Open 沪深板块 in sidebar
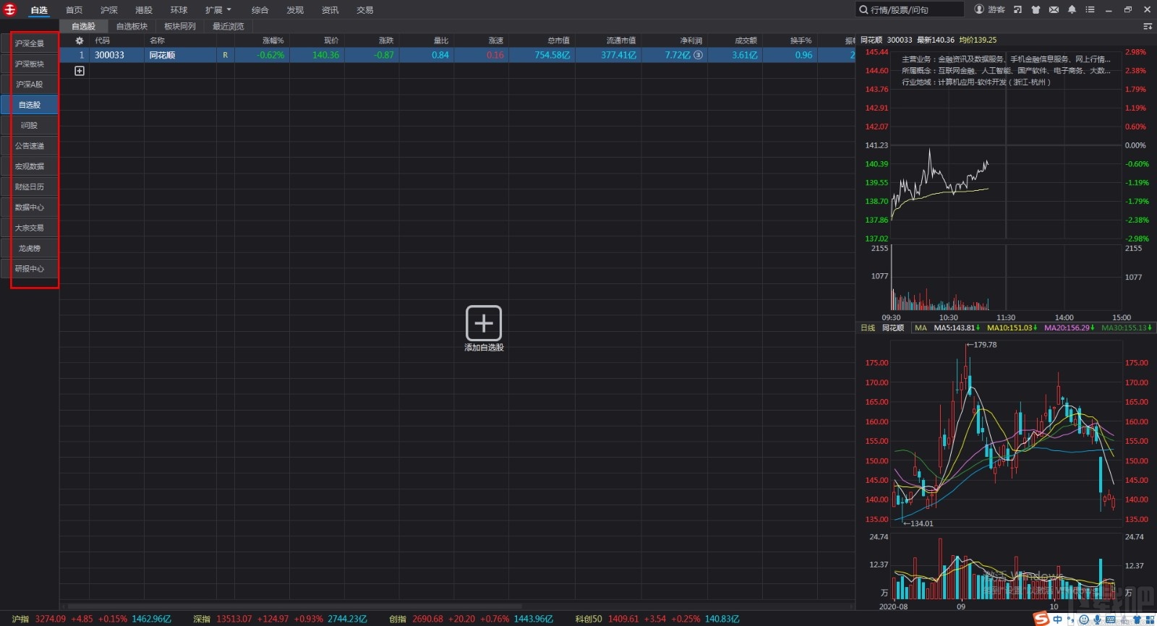This screenshot has height=626, width=1157. [x=30, y=64]
